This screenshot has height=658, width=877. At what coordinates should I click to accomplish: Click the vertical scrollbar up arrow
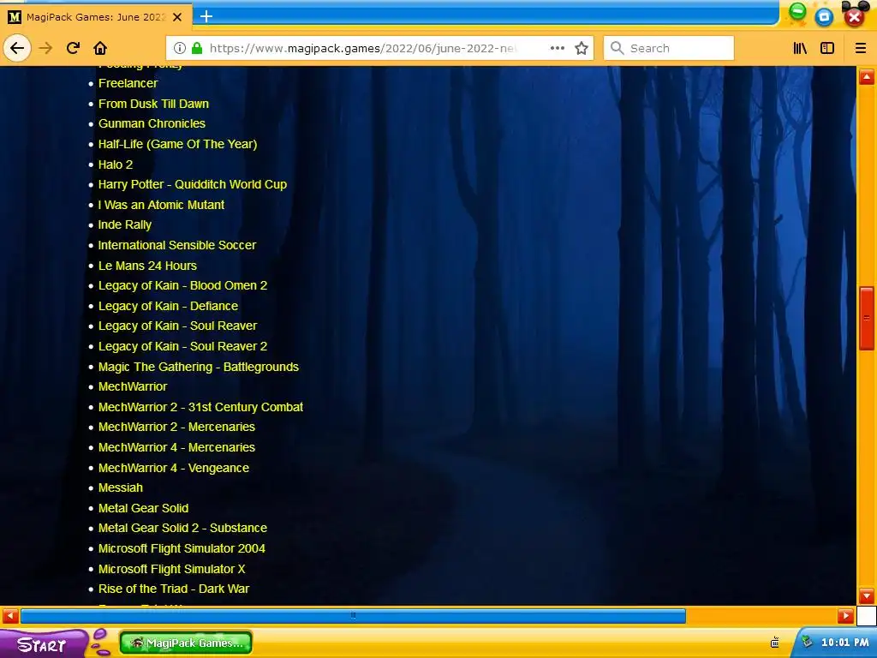pyautogui.click(x=867, y=76)
